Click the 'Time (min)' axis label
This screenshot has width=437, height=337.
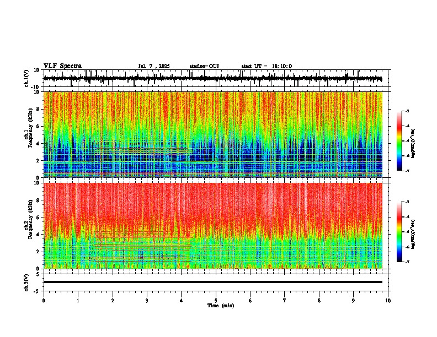(221, 306)
